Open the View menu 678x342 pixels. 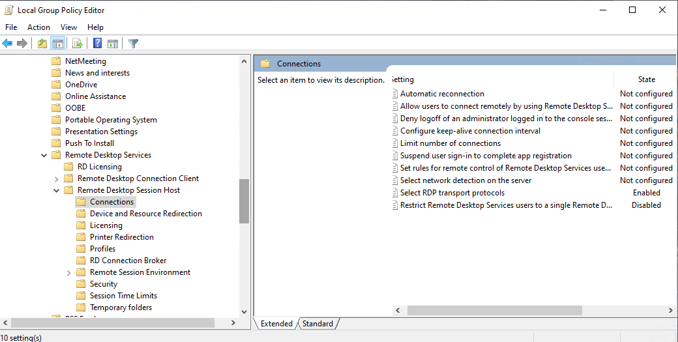pos(68,27)
